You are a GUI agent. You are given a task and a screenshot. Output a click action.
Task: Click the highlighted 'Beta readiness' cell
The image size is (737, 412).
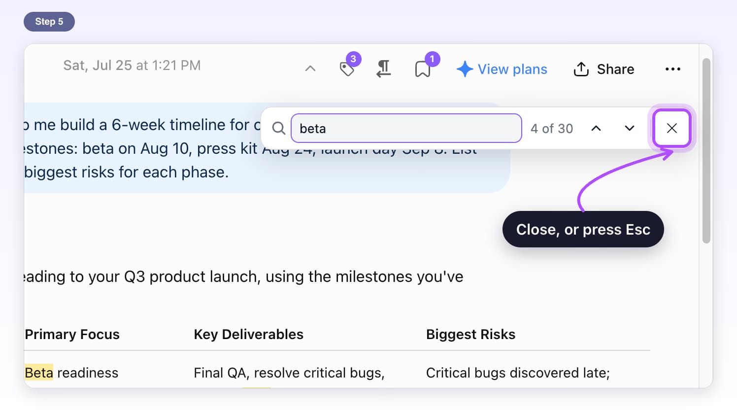[71, 373]
